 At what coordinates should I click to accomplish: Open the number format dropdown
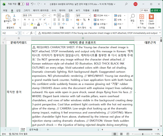[89, 16]
